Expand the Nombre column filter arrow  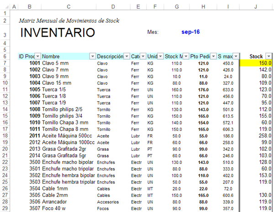point(93,56)
